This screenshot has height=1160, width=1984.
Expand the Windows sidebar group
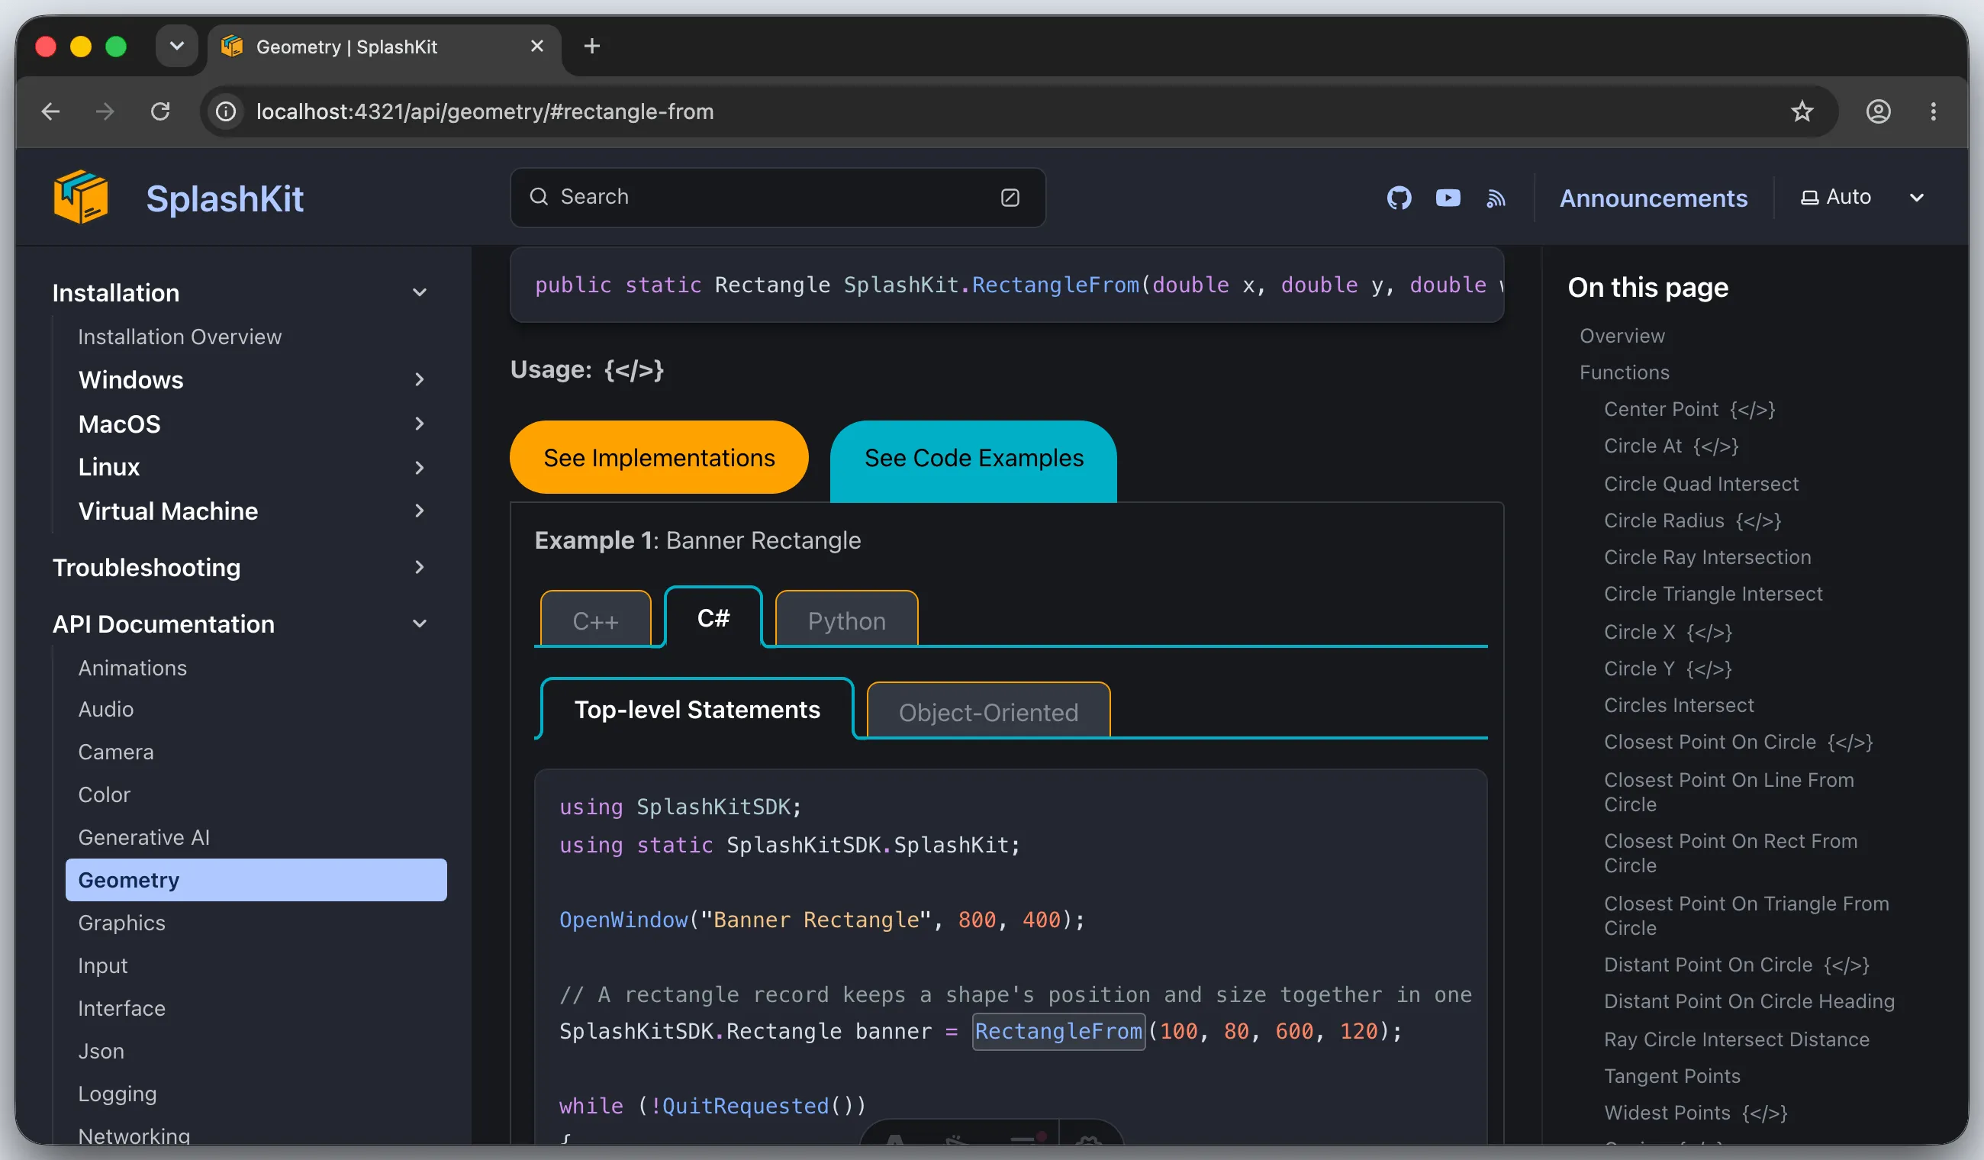(x=420, y=379)
